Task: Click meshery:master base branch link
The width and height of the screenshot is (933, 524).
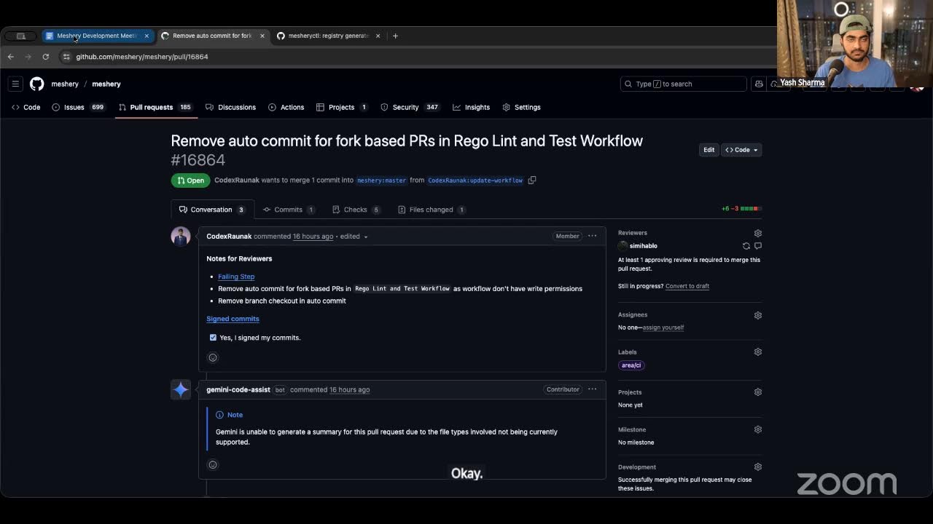Action: (x=381, y=180)
